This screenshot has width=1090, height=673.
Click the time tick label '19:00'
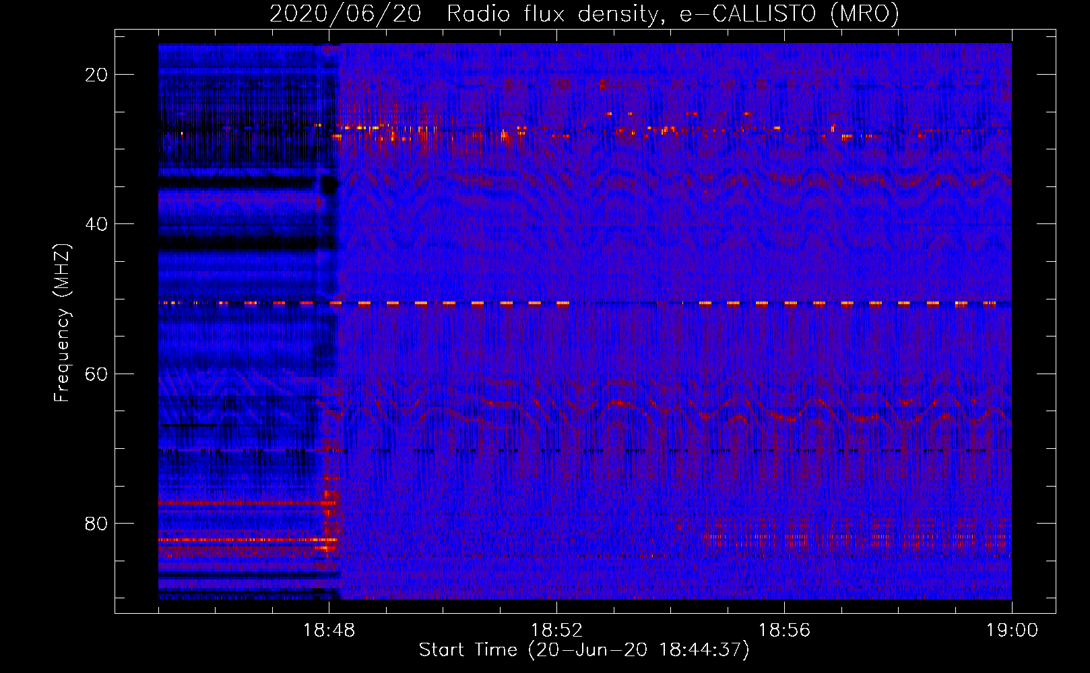point(1012,631)
